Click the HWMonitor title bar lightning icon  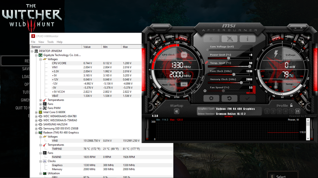click(33, 36)
